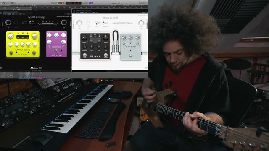
Task: Click the highlighted Compare button in white plugin header
Action: [x=82, y=13]
